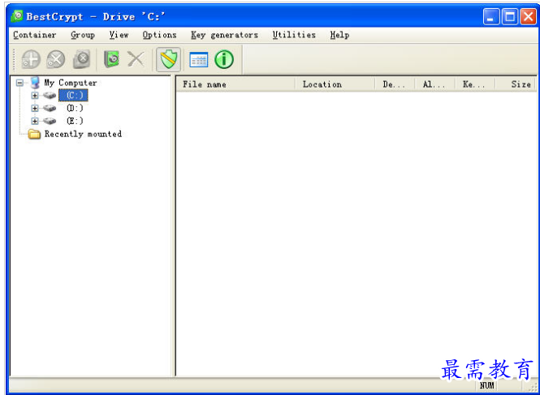
Task: Sort by Al... column header
Action: [x=435, y=84]
